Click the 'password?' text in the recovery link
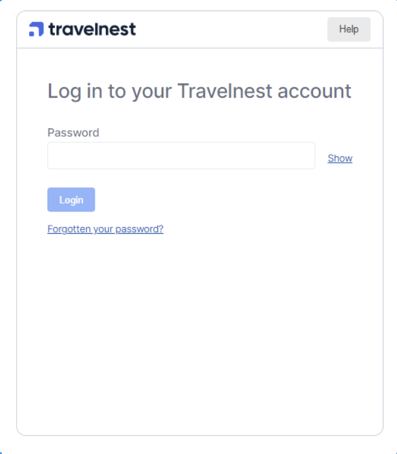 click(x=139, y=229)
